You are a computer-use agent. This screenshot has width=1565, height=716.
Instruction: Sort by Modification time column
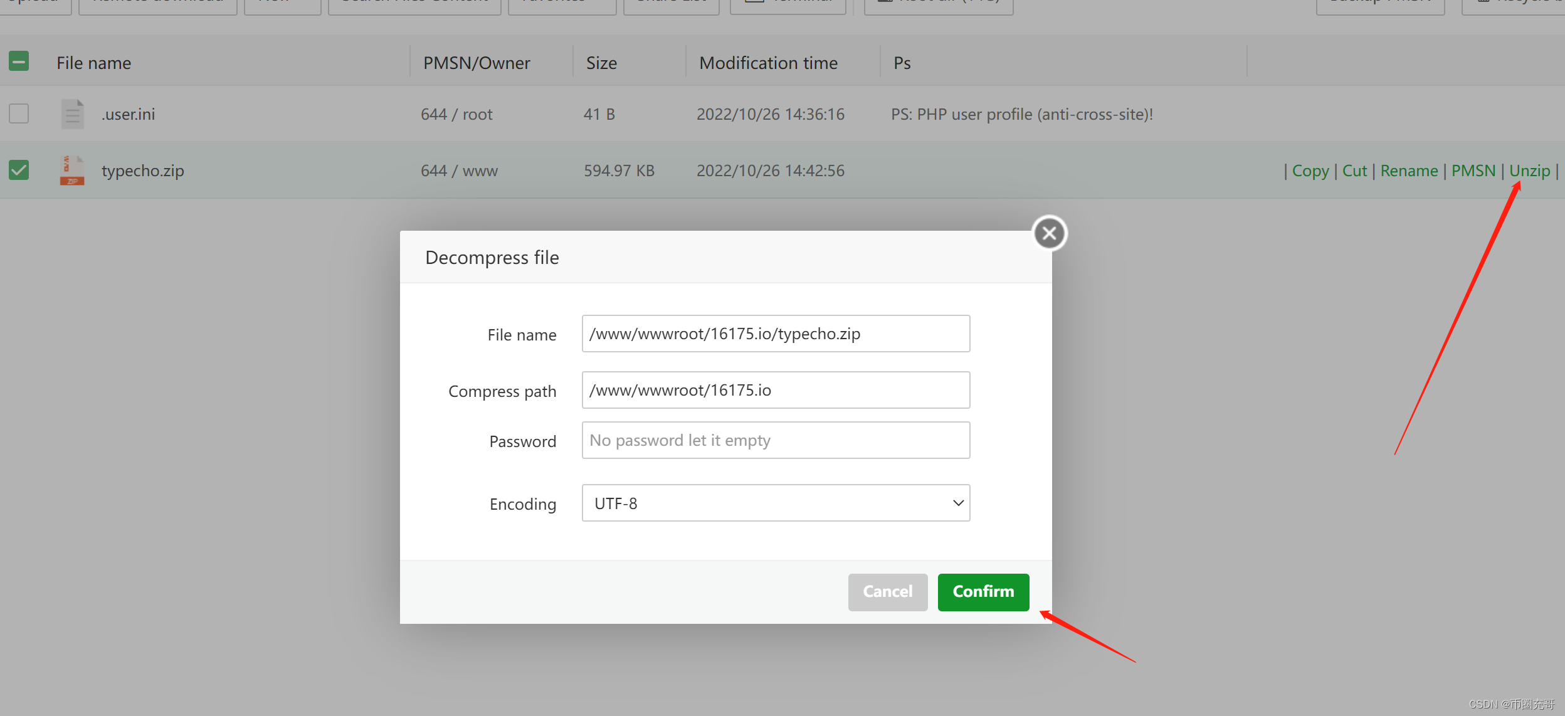click(768, 63)
